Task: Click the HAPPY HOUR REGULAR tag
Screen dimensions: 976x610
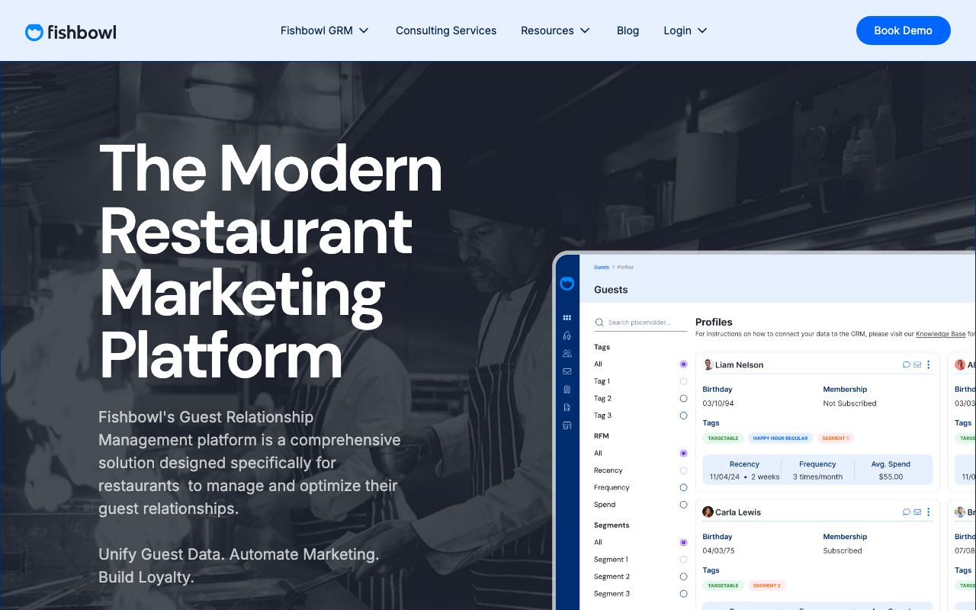Action: [780, 438]
